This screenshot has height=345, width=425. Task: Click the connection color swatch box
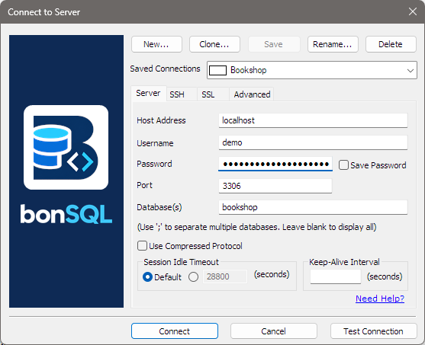[x=217, y=70]
